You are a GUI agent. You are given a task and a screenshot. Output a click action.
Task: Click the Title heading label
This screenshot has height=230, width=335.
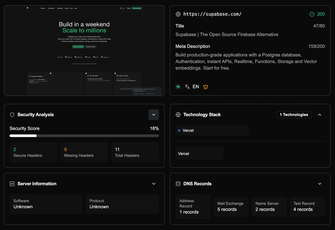point(180,26)
